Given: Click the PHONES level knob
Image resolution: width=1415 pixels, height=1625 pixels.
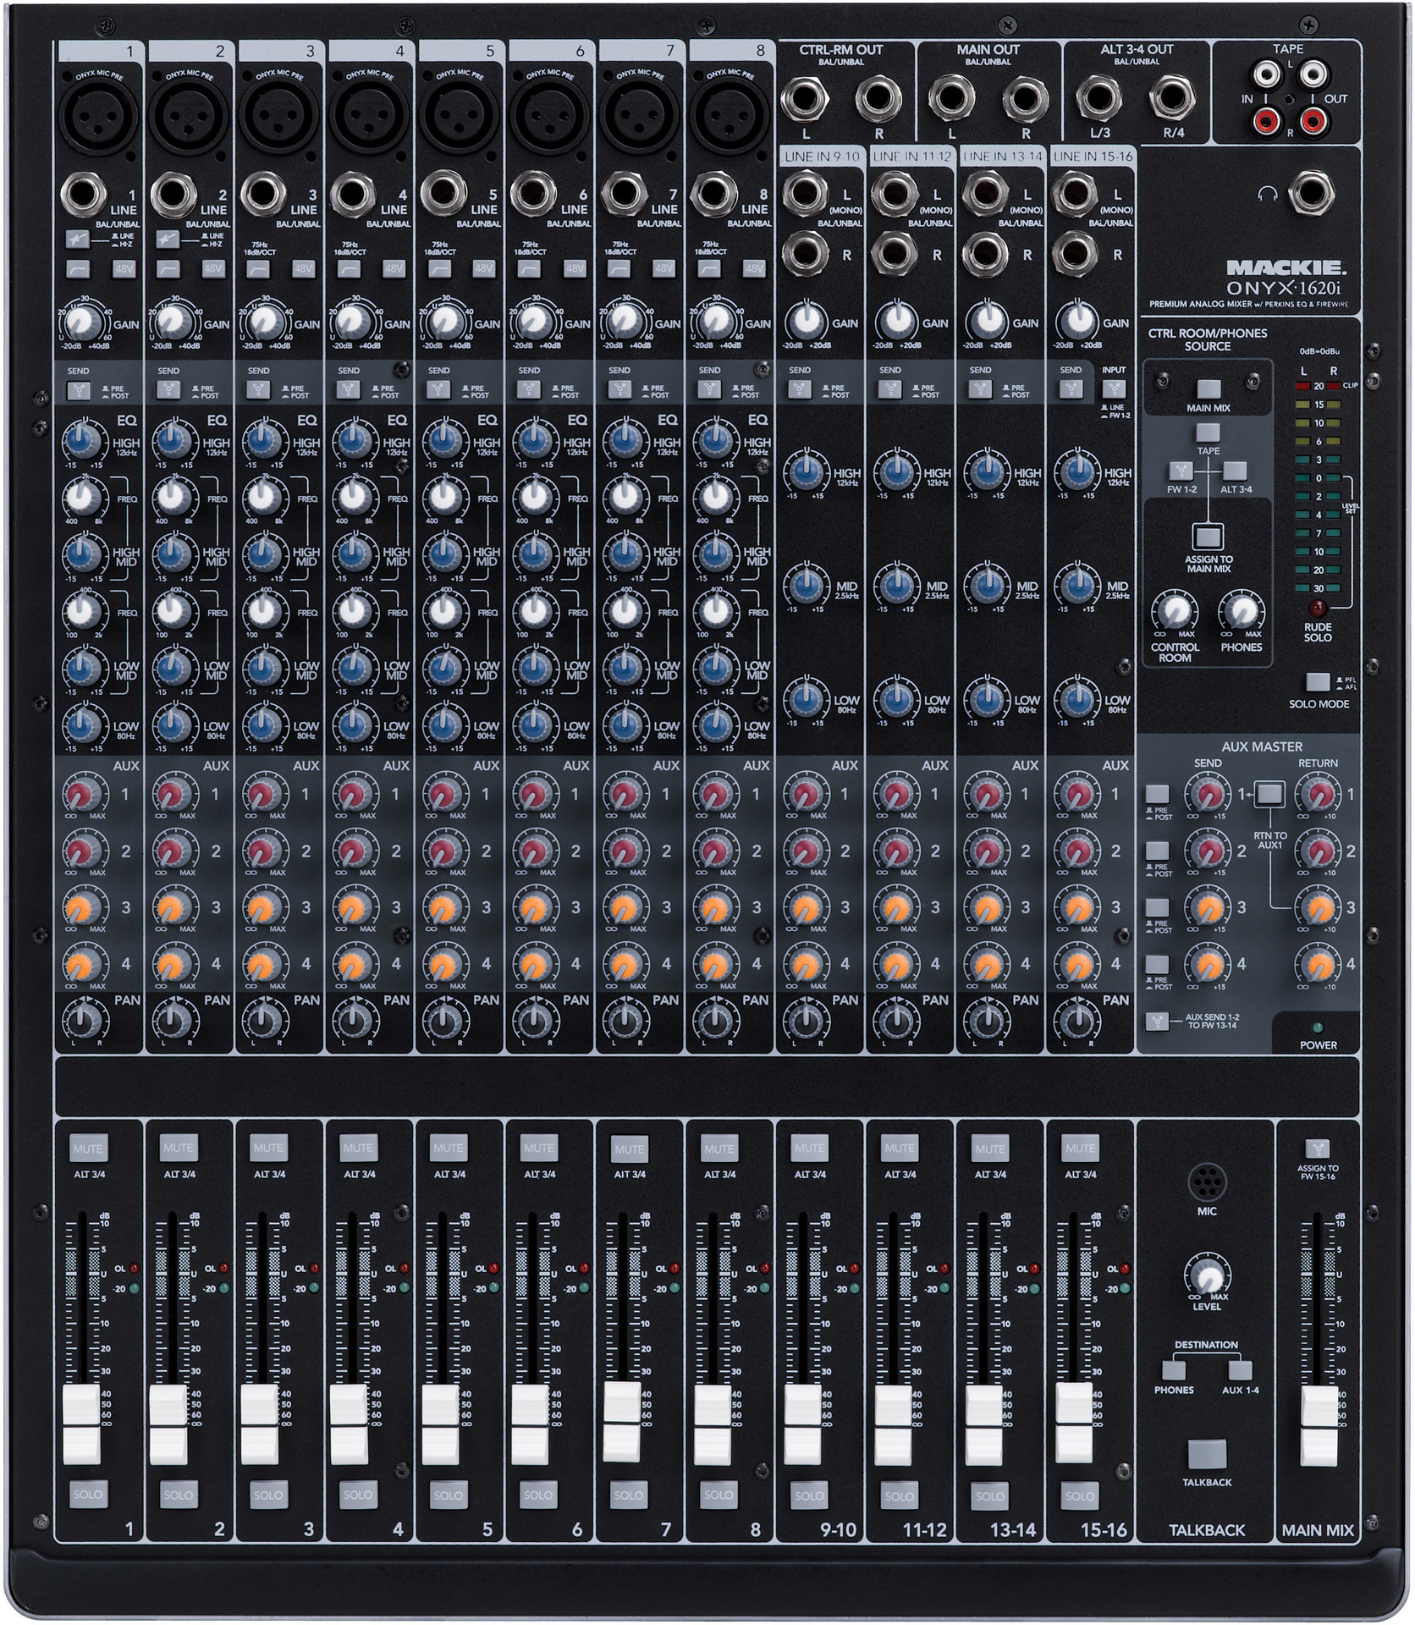Looking at the screenshot, I should (x=1241, y=611).
